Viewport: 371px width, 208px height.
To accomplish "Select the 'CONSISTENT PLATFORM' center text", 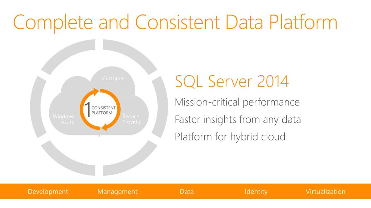I will coord(104,110).
